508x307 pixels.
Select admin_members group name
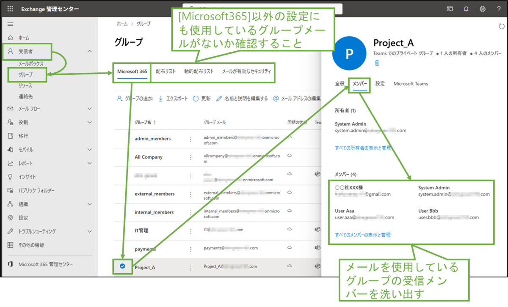click(153, 139)
